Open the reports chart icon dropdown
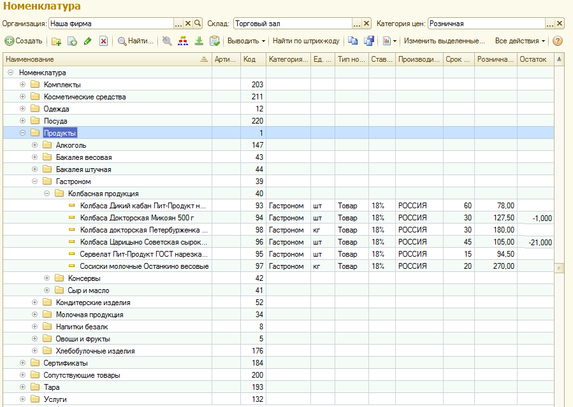The height and width of the screenshot is (407, 573). click(x=389, y=41)
